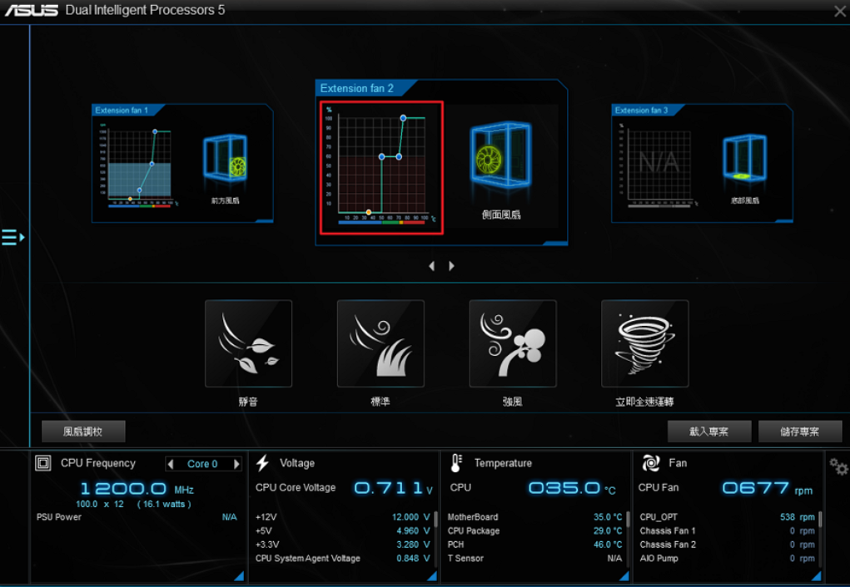The height and width of the screenshot is (587, 850).
Task: Switch to next CPU core
Action: point(236,464)
